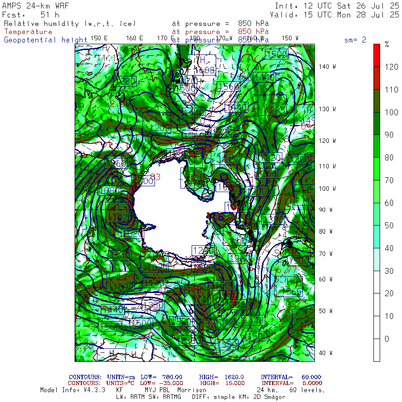Image resolution: width=402 pixels, height=402 pixels.
Task: Click the 'LOW= 780.00' blue contour info
Action: [161, 377]
